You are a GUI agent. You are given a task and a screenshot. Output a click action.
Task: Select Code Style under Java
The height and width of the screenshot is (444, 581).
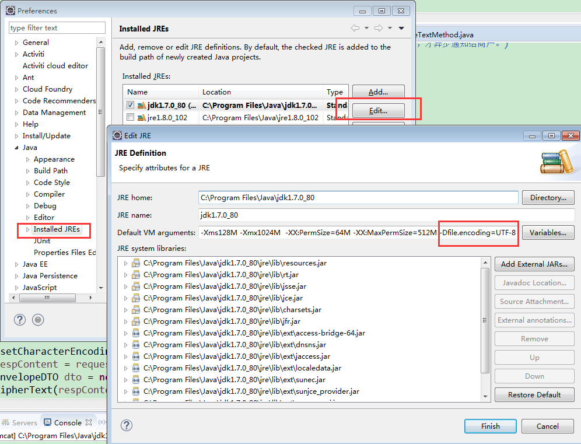(x=51, y=183)
